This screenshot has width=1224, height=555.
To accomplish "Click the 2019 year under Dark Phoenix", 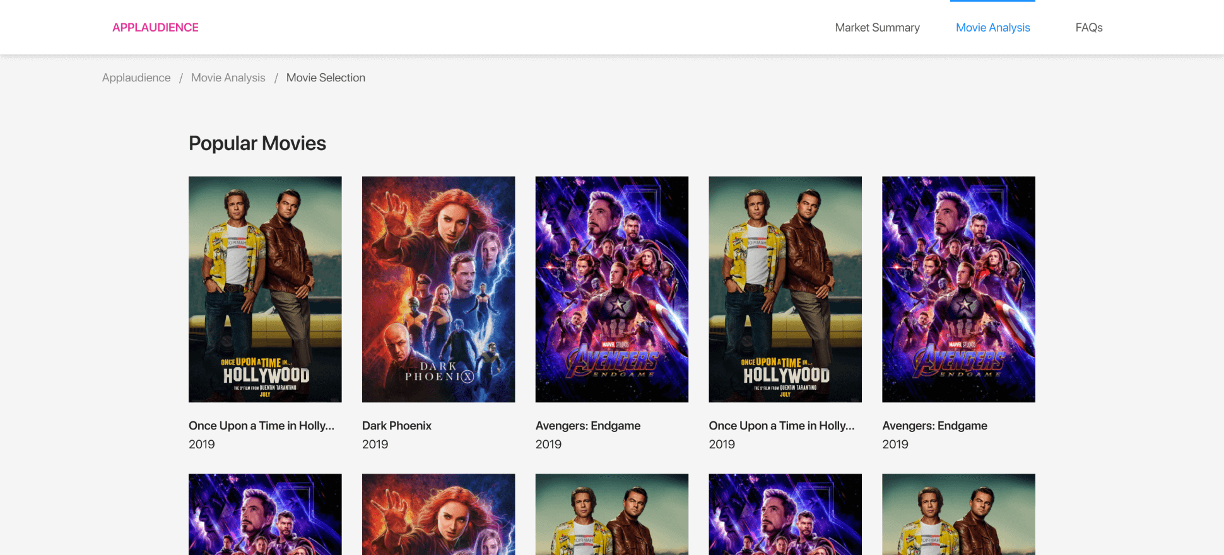I will tap(375, 444).
